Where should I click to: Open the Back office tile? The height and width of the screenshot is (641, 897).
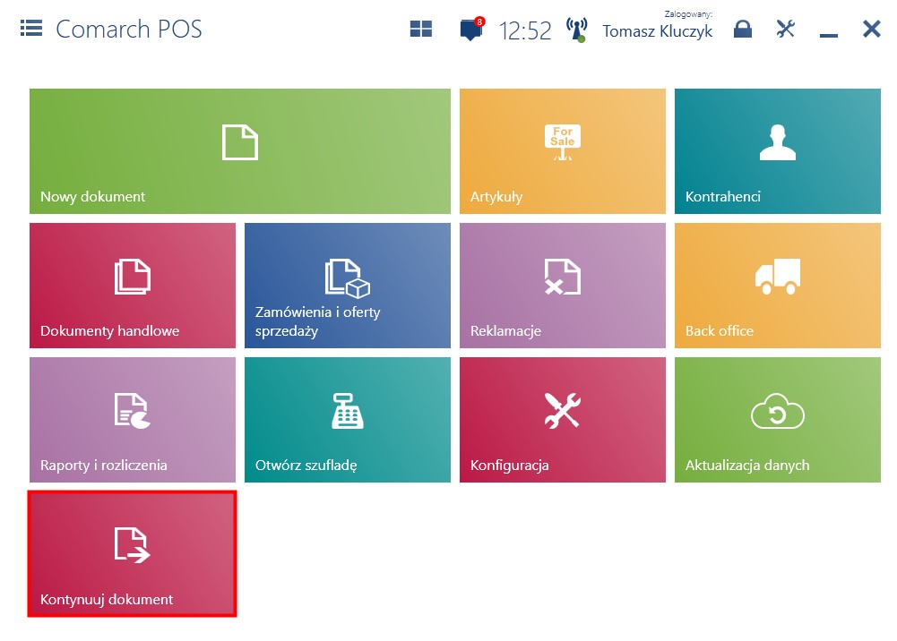[778, 285]
